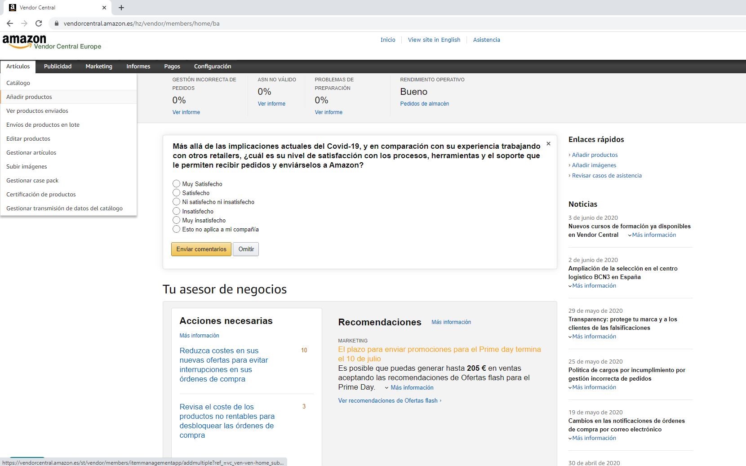
Task: Click the browser back arrow
Action: click(10, 23)
